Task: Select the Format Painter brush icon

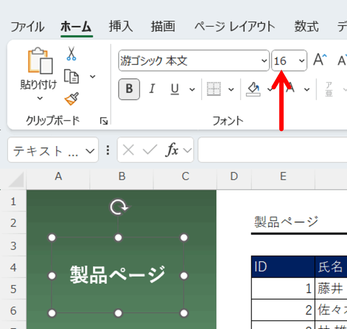Action: 72,99
